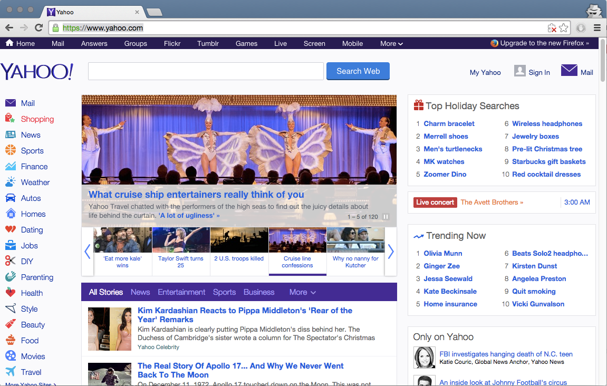The image size is (607, 386).
Task: Open Flickr in the top navigation
Action: [x=172, y=43]
